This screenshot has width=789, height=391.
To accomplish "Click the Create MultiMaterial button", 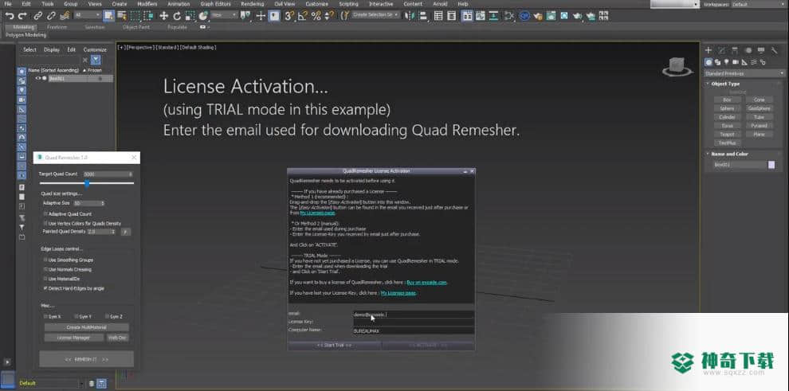I will click(x=87, y=327).
